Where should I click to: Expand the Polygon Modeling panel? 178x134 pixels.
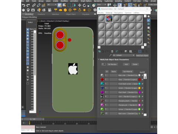pos(29,17)
